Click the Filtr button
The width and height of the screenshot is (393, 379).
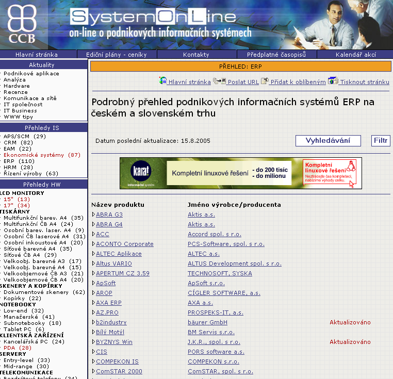point(381,141)
